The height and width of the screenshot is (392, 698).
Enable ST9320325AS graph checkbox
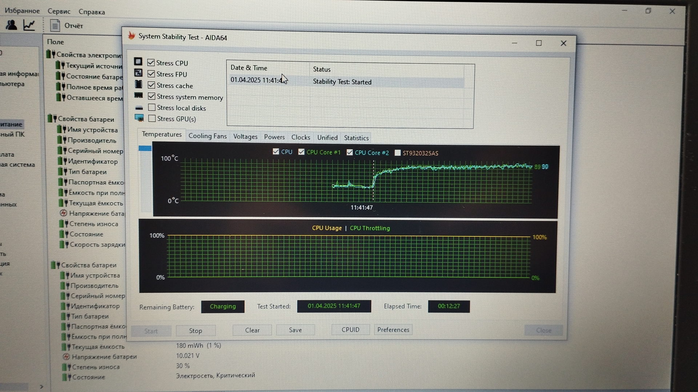[x=398, y=153]
